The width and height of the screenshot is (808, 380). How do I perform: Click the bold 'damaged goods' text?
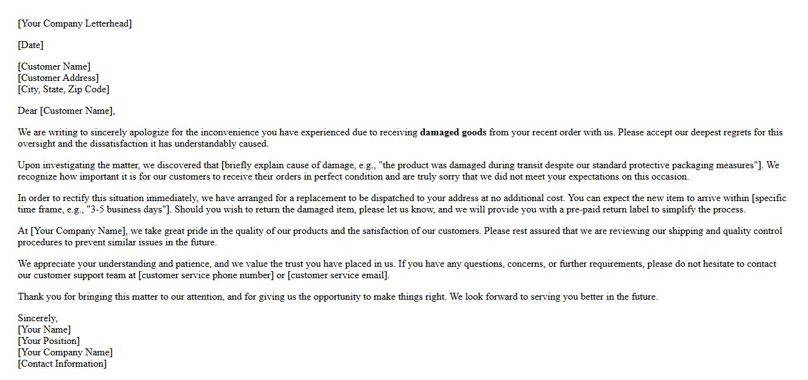coord(453,133)
